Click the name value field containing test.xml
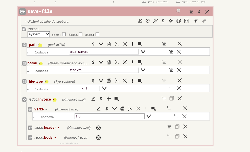 pos(104,70)
